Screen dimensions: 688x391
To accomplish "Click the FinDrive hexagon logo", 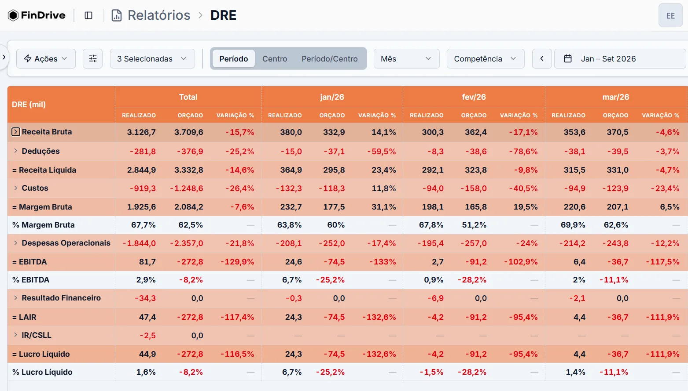I will 13,15.
